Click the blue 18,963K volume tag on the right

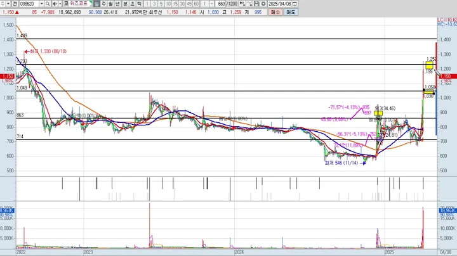(447, 210)
